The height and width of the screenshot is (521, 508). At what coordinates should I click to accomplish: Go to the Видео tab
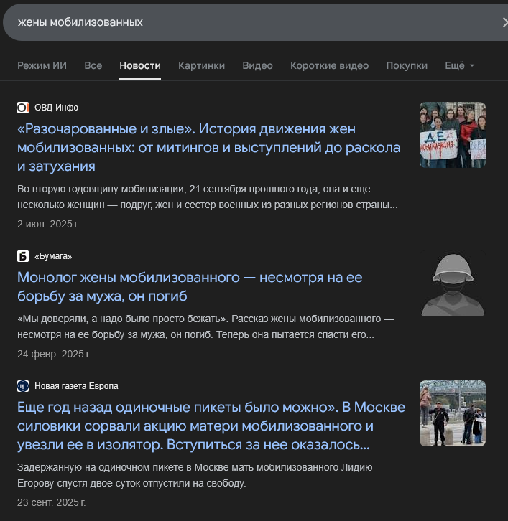[x=257, y=65]
